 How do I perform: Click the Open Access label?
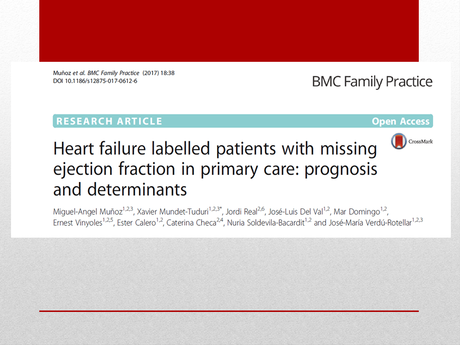[x=401, y=121]
